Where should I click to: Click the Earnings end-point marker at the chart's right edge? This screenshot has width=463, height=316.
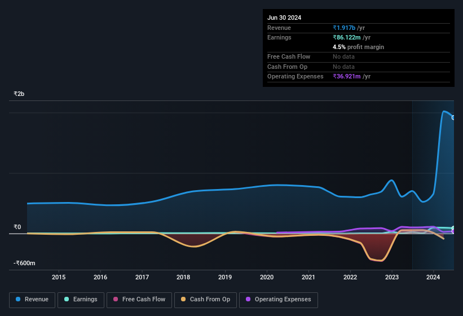tap(453, 229)
